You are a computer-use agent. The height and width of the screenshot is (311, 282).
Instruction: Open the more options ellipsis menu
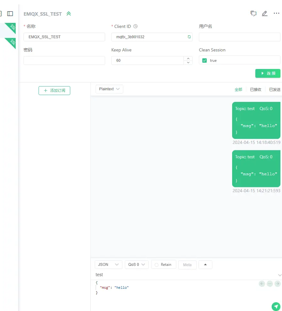point(276,13)
